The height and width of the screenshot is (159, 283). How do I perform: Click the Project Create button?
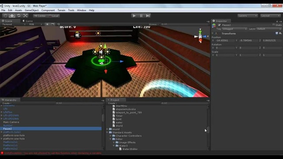pos(112,103)
